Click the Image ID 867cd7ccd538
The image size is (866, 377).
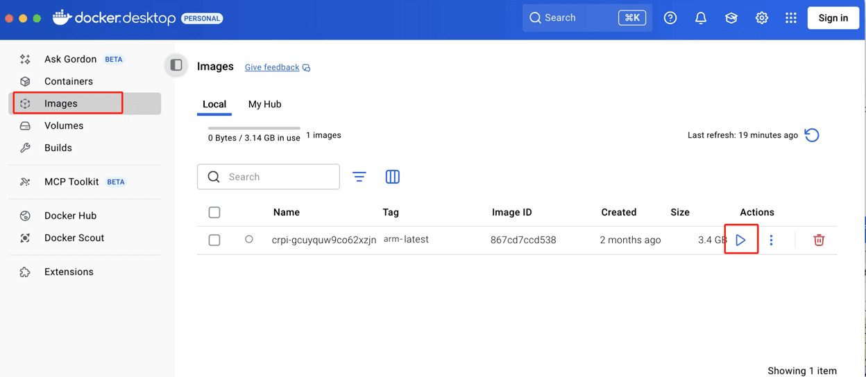click(523, 240)
